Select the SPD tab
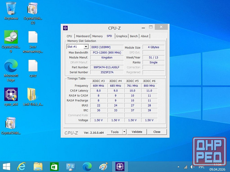This screenshot has width=230, height=172. [x=109, y=36]
